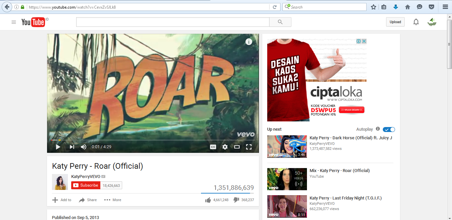Like the video with the thumbs up
The width and height of the screenshot is (452, 220).
(208, 200)
